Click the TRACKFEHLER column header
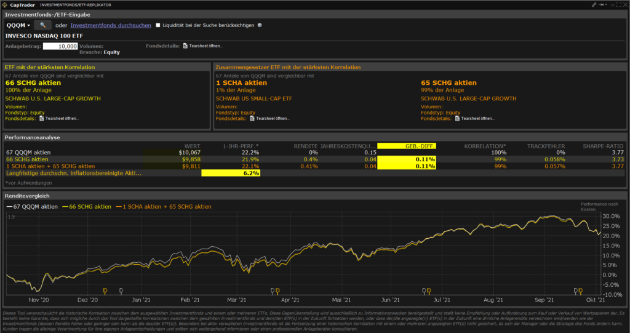 [546, 146]
